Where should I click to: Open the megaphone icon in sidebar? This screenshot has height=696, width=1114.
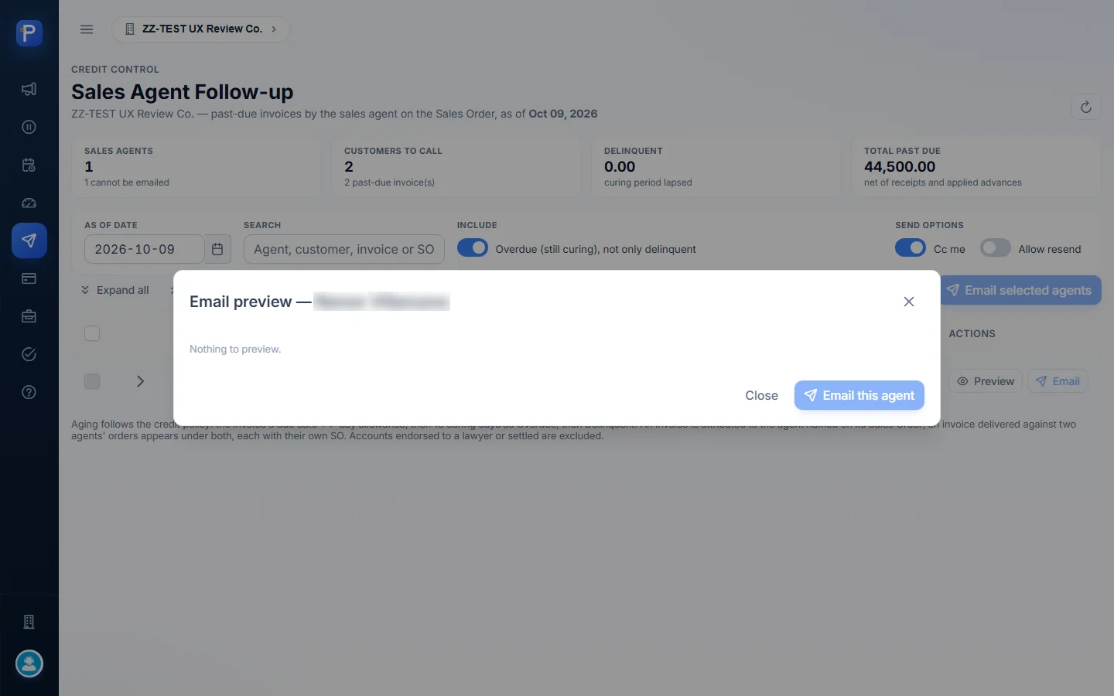coord(29,89)
